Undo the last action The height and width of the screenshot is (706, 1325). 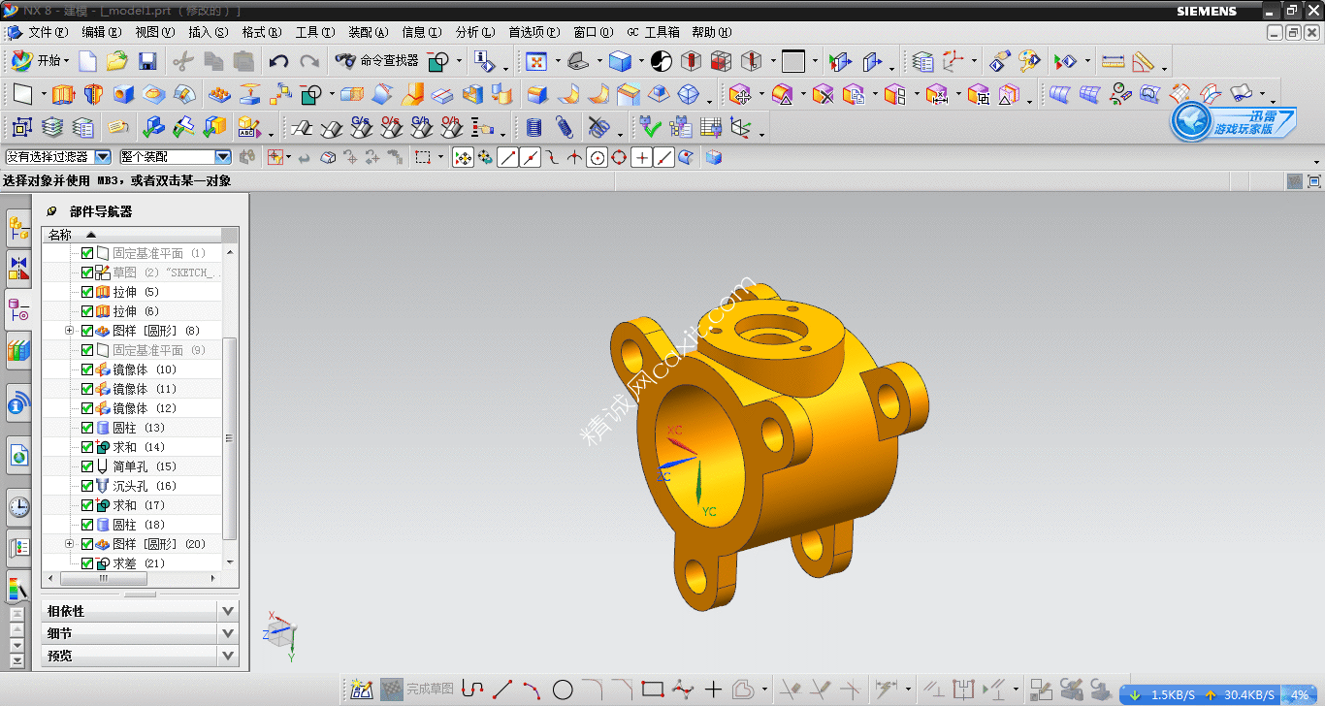pyautogui.click(x=278, y=61)
